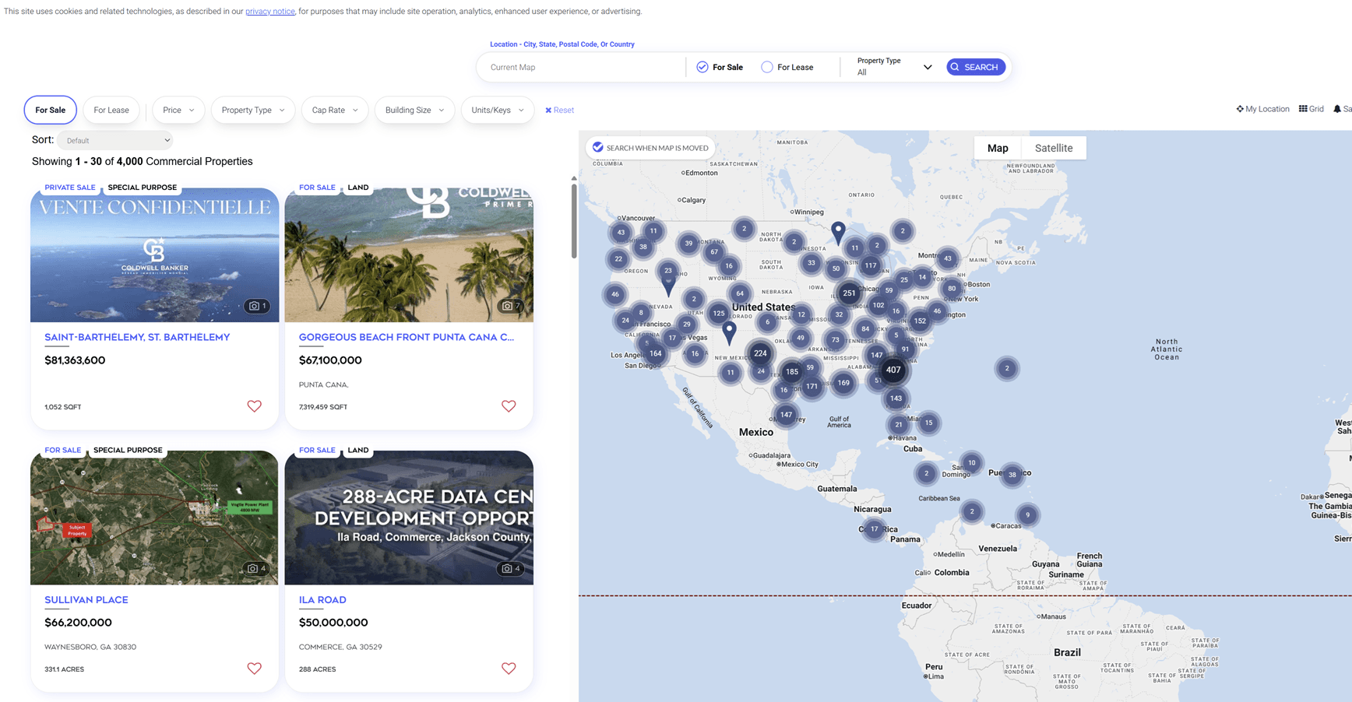The height and width of the screenshot is (702, 1352).
Task: Open the Sort Default dropdown
Action: pyautogui.click(x=114, y=141)
